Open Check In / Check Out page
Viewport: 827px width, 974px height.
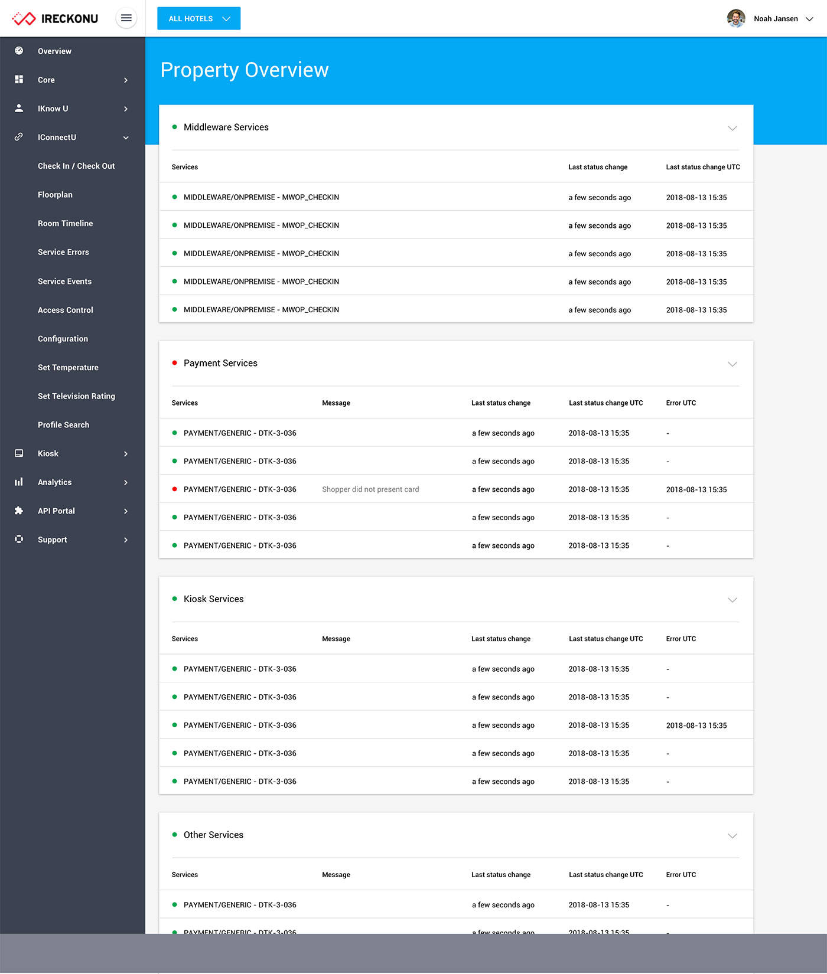click(x=76, y=166)
